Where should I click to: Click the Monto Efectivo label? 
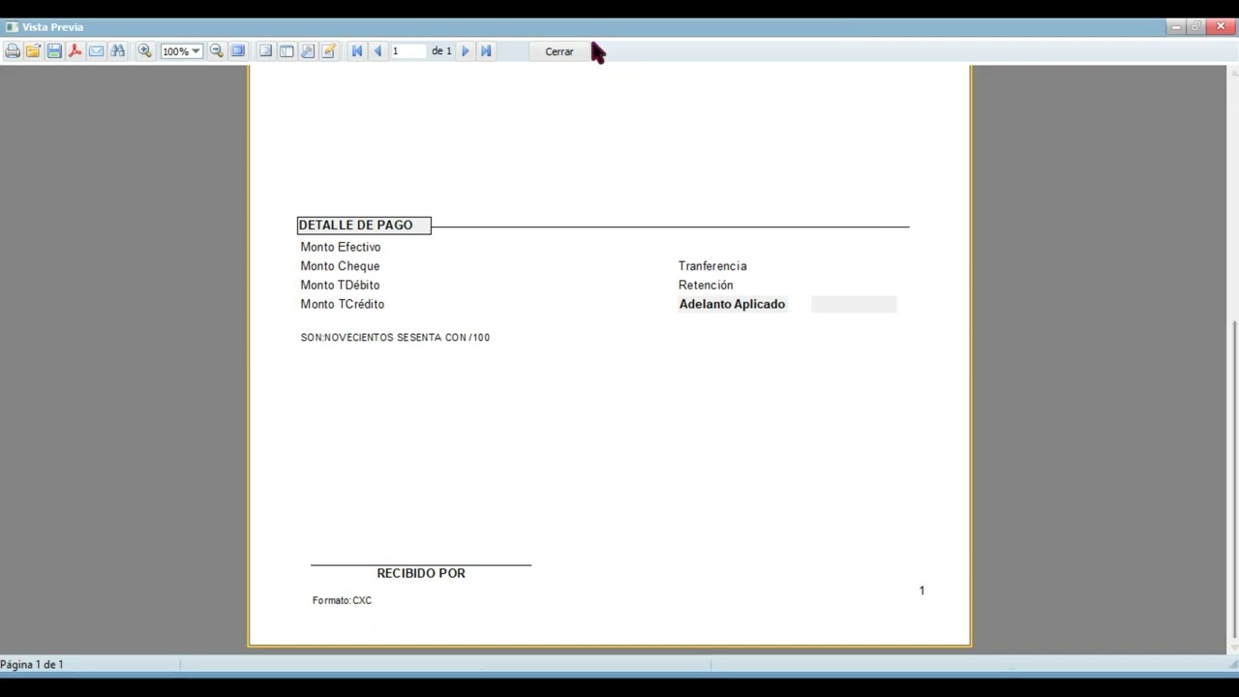coord(340,247)
